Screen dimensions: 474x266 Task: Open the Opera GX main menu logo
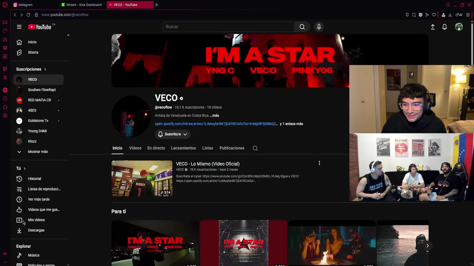click(x=5, y=5)
